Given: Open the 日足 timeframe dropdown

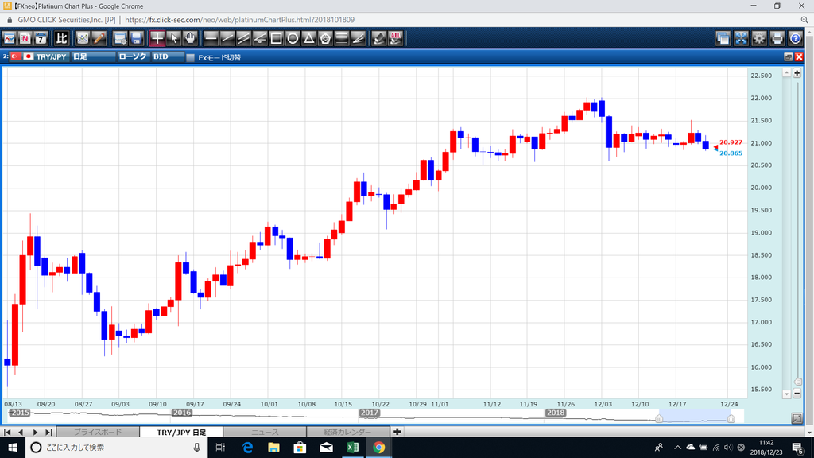Looking at the screenshot, I should [x=94, y=56].
